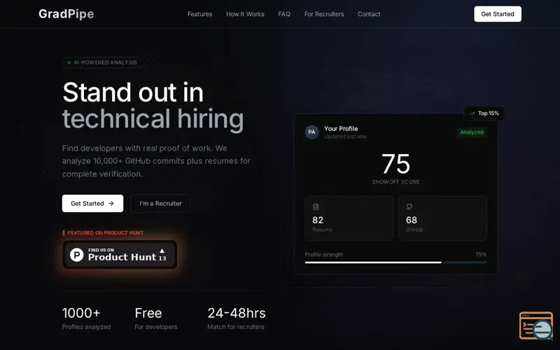Click the I'm a Recruiter button
Screen dimensions: 560x350
click(160, 203)
